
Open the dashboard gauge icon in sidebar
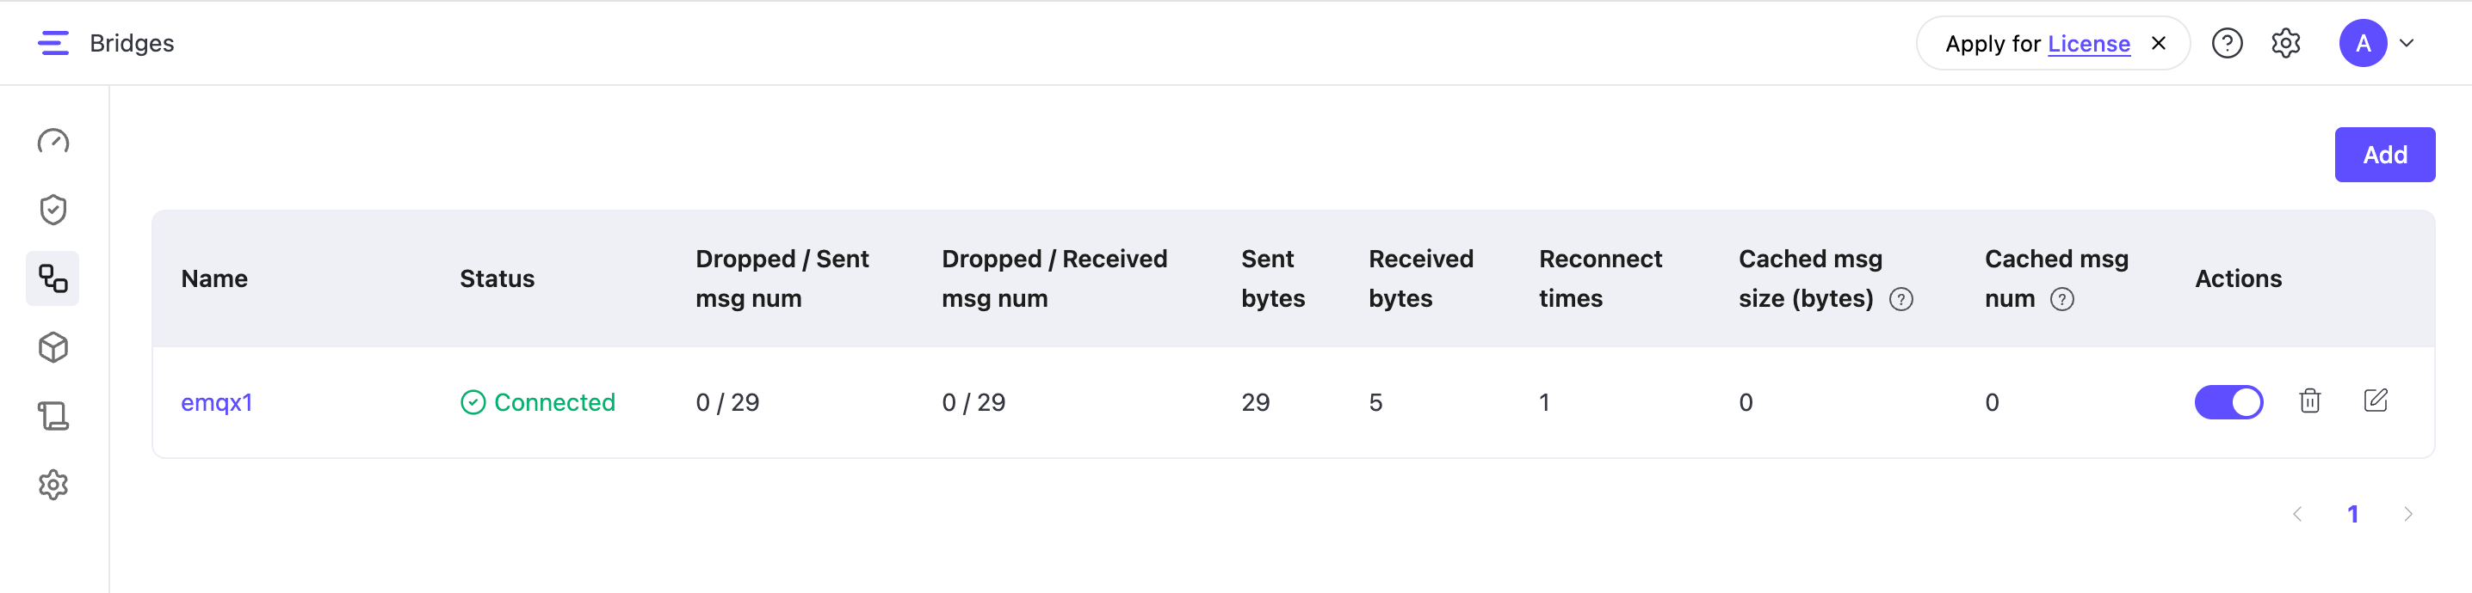tap(53, 142)
